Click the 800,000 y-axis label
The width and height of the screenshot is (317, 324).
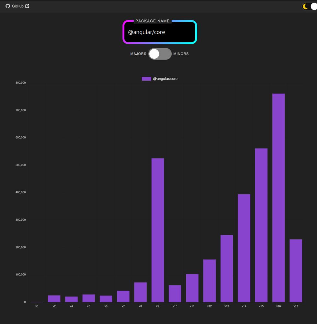pos(21,83)
